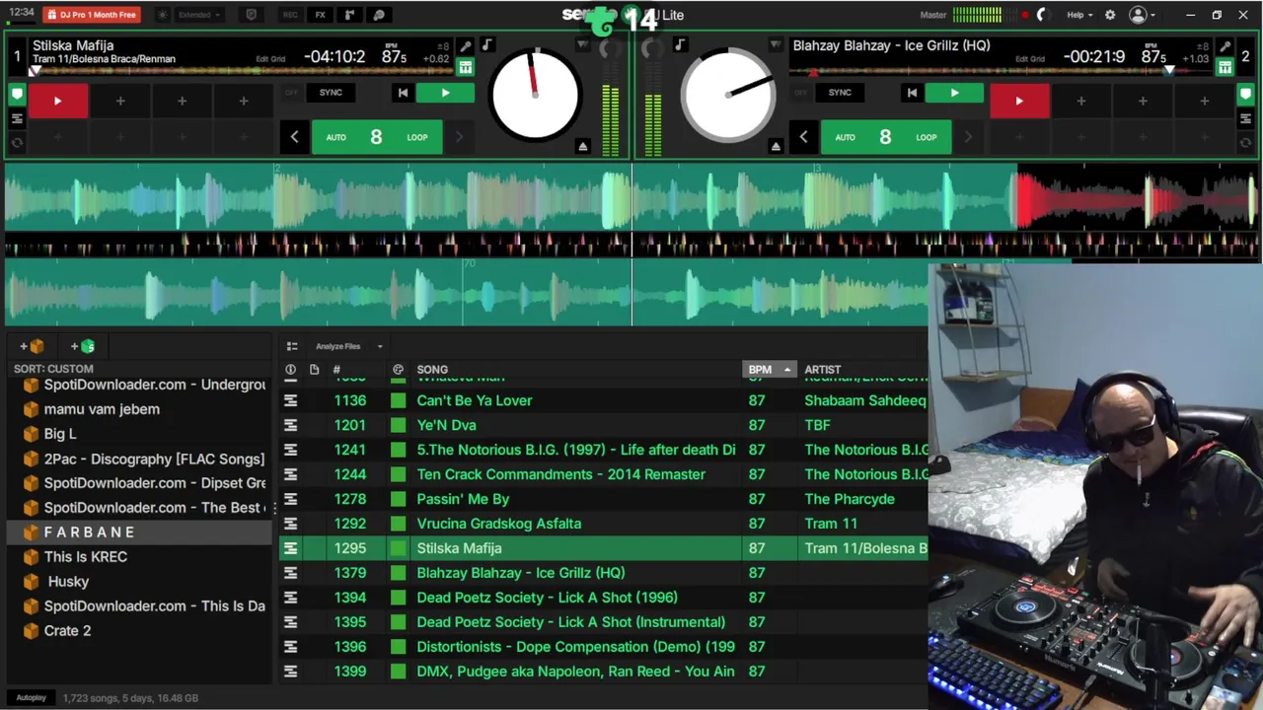
Task: Click the shield icon in the top toolbar
Action: click(x=251, y=15)
